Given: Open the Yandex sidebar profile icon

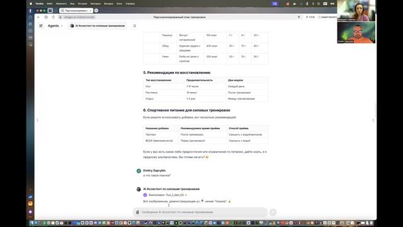Looking at the screenshot, I should pyautogui.click(x=30, y=11).
